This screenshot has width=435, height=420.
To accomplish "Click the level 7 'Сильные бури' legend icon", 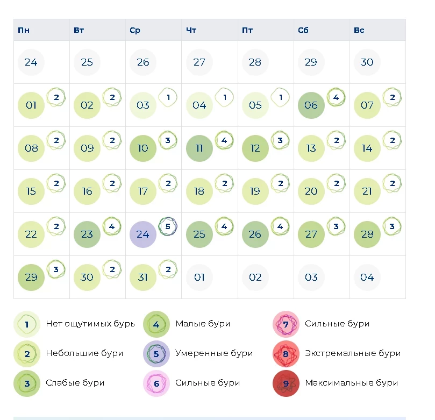I will tap(286, 324).
